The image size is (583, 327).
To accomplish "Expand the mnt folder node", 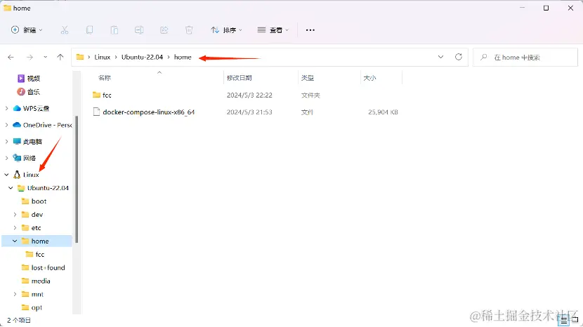I will 15,294.
